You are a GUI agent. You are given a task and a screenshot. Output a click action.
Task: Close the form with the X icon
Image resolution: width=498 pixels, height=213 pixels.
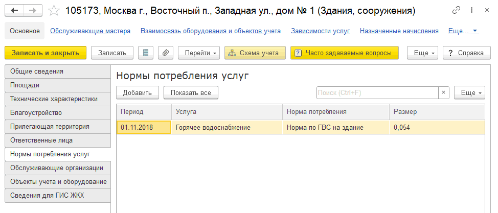coord(487,10)
